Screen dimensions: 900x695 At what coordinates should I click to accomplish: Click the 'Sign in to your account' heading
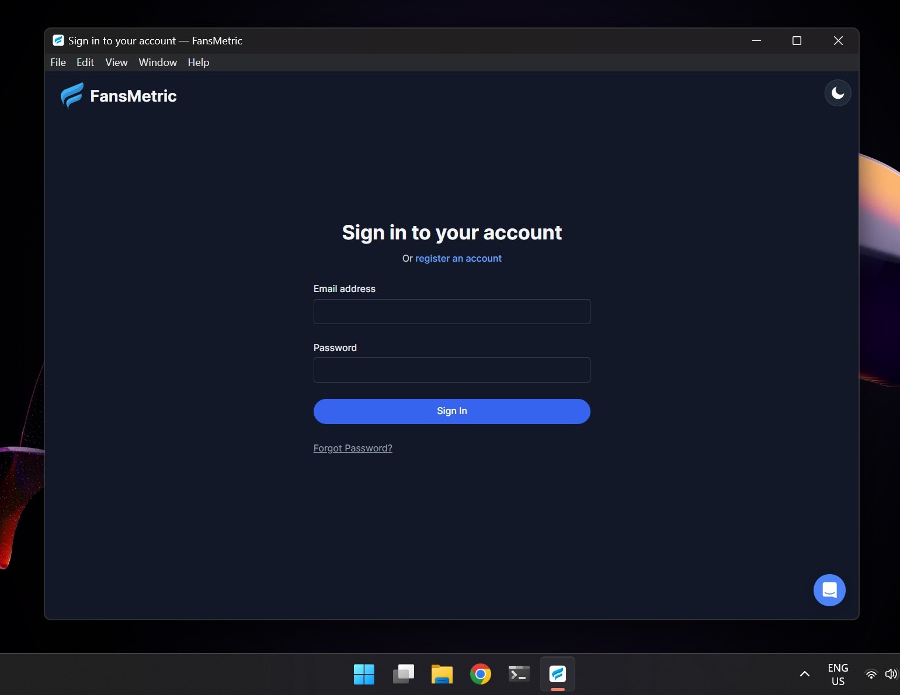click(452, 233)
